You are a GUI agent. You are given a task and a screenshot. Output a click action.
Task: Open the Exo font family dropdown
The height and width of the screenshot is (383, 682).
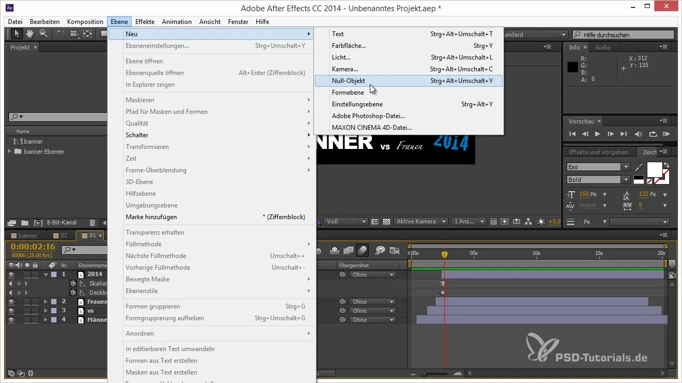coord(598,167)
